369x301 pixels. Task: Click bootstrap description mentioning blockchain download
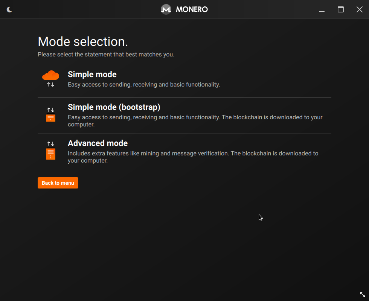[195, 121]
